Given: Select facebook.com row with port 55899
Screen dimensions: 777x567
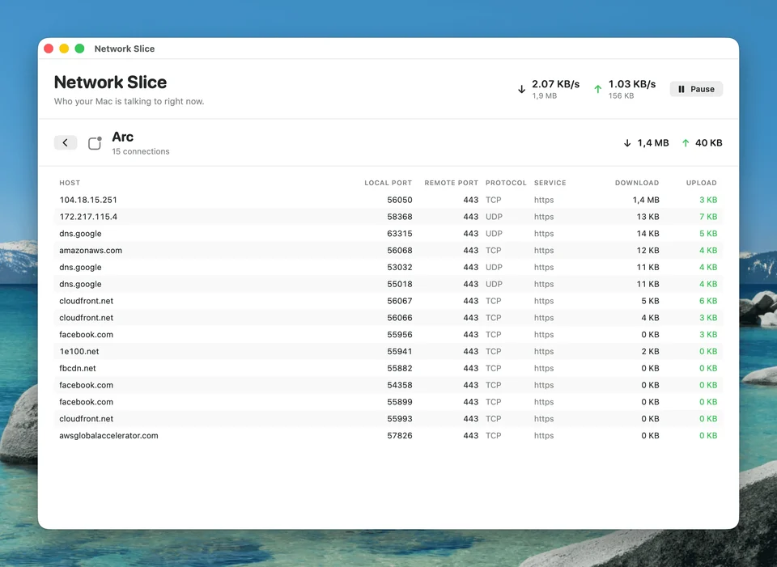Looking at the screenshot, I should [388, 402].
